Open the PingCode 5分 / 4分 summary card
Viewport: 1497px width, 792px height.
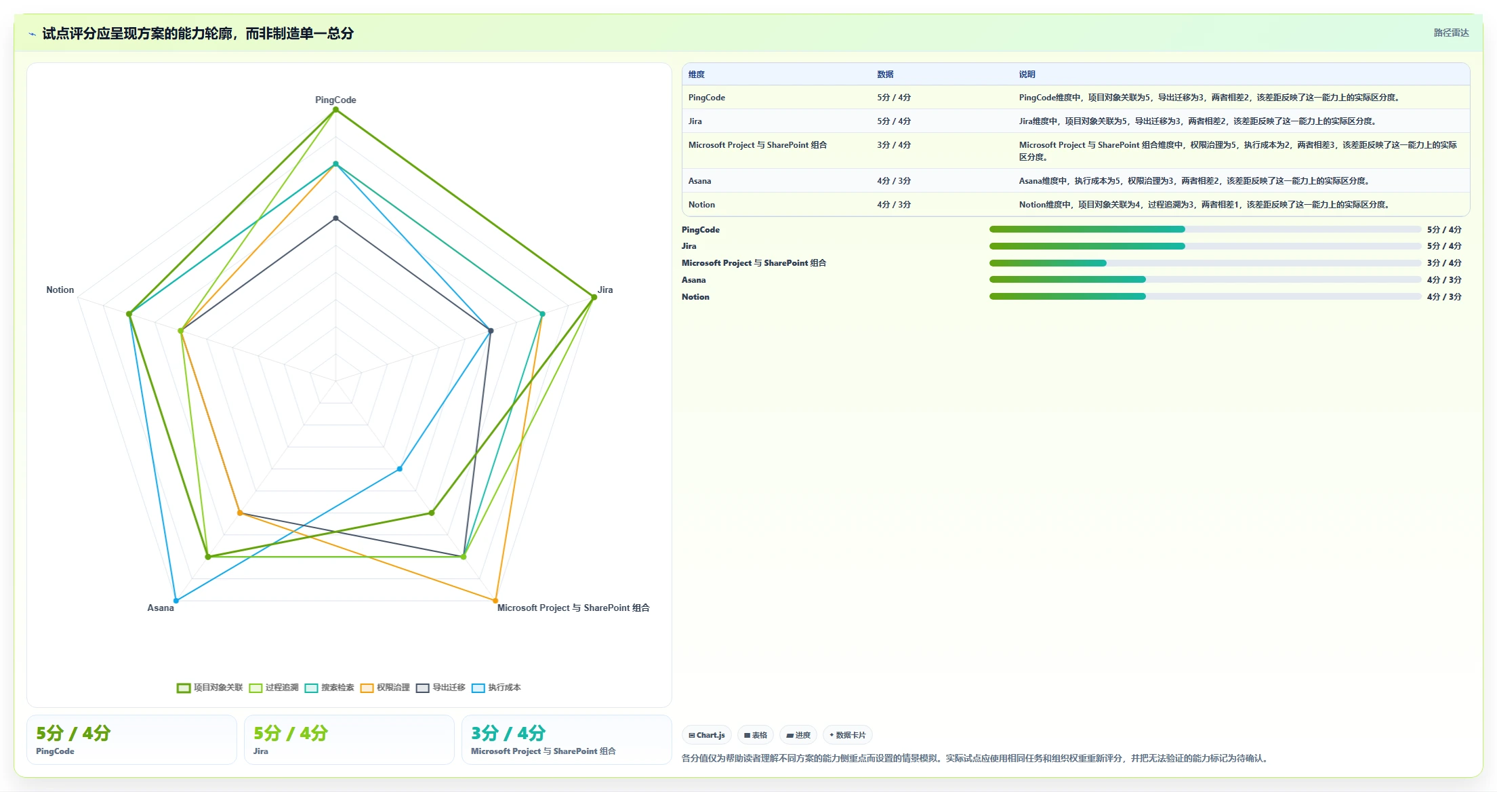coord(131,740)
